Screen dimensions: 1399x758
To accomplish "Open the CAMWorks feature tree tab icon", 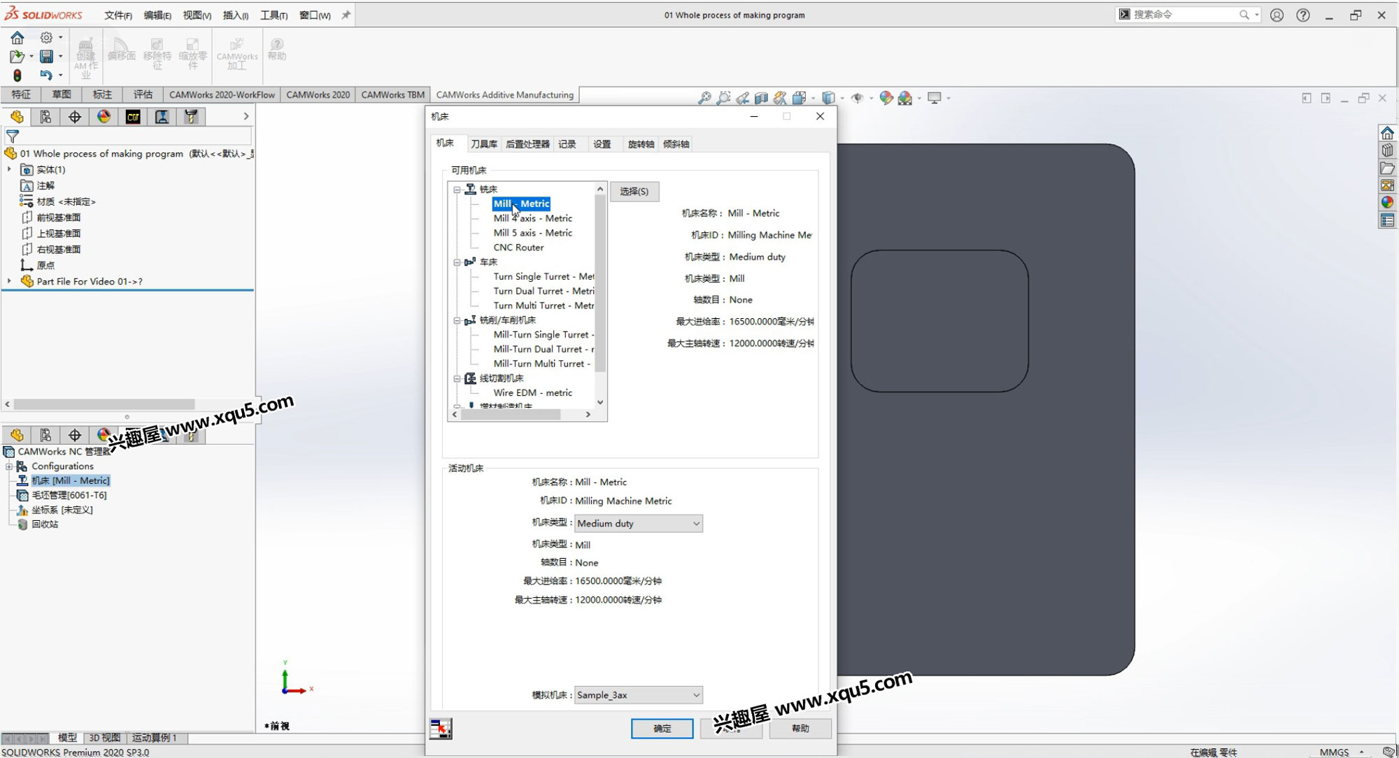I will click(133, 117).
